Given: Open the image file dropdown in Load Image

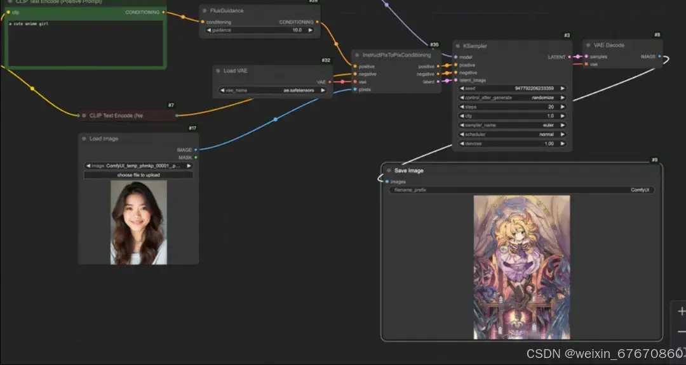Looking at the screenshot, I should [138, 166].
